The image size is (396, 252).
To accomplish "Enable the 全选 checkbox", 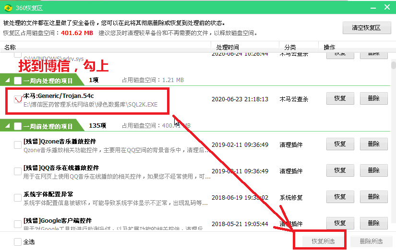I will click(18, 241).
